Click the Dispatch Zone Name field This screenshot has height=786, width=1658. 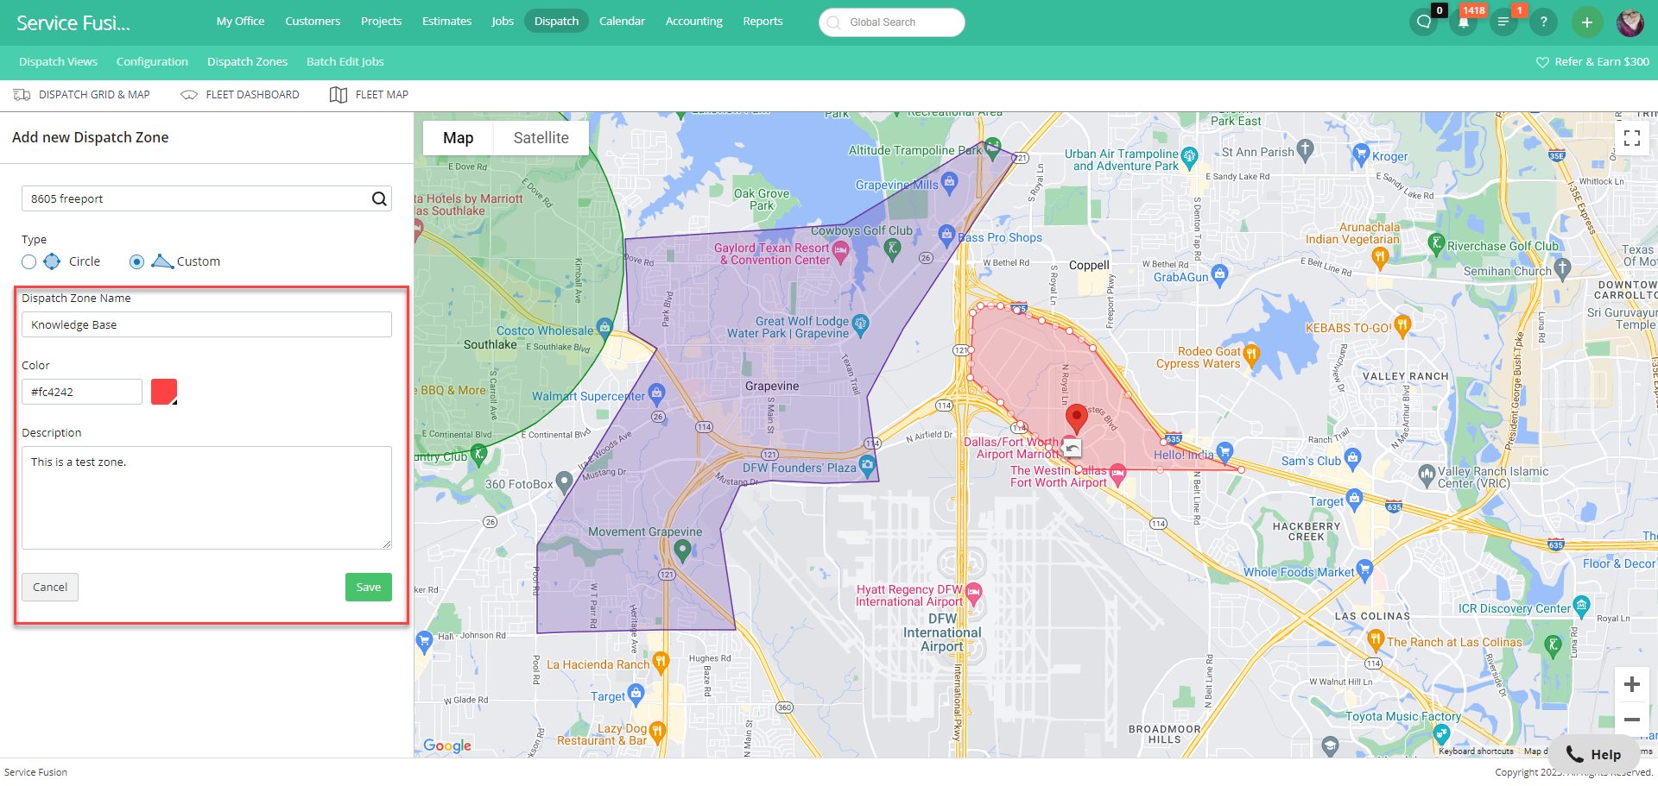[206, 324]
